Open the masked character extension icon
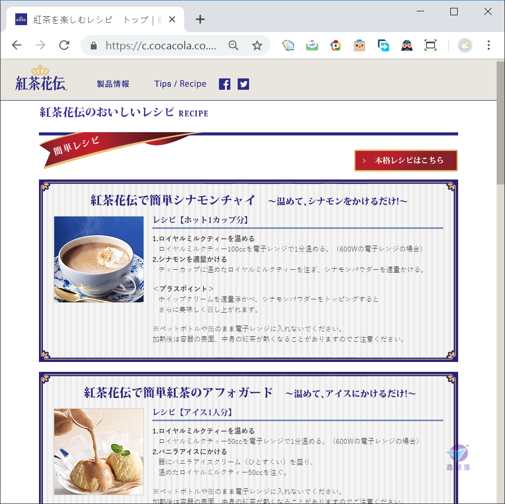The image size is (505, 504). click(407, 45)
